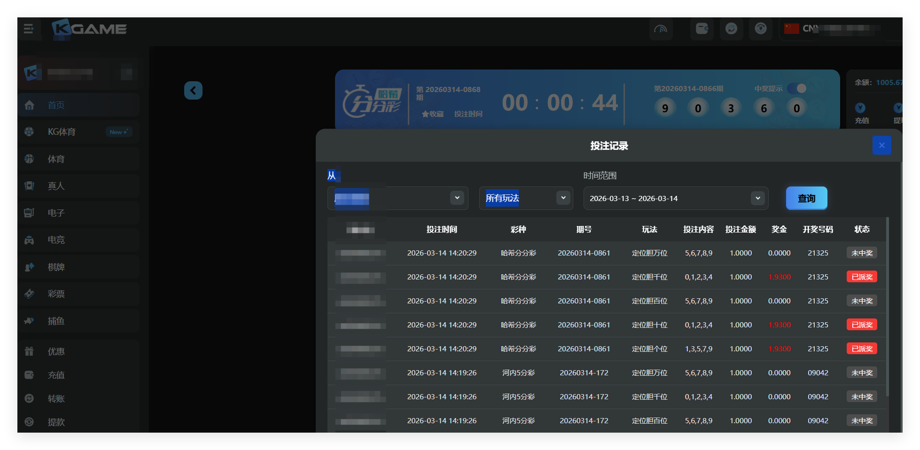Go to KG体育 in the sidebar
The width and height of the screenshot is (920, 450).
pyautogui.click(x=61, y=132)
